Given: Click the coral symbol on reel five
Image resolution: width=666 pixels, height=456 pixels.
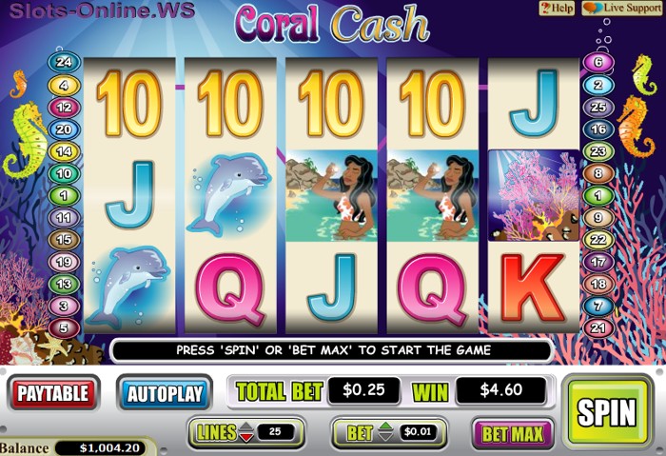Looking at the screenshot, I should point(534,195).
